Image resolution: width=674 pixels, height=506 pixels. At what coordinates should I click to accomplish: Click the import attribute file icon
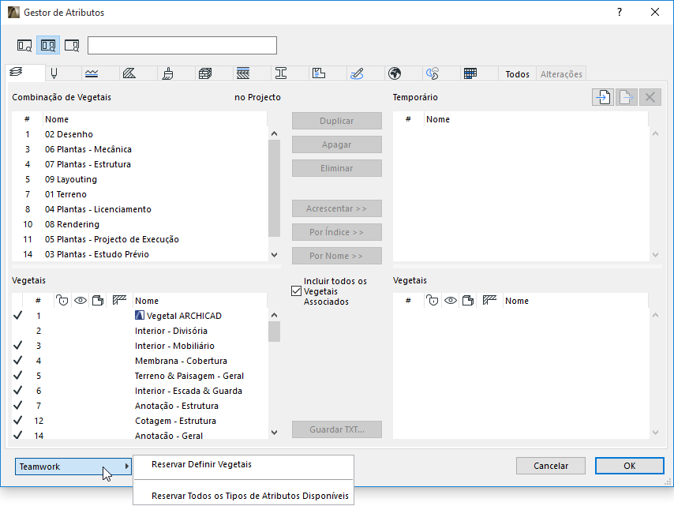tap(603, 97)
